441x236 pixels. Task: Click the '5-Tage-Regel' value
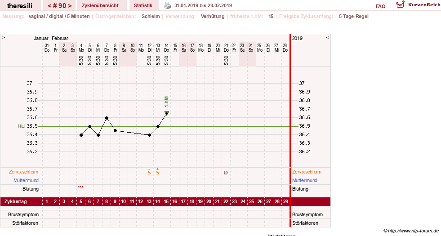point(353,16)
